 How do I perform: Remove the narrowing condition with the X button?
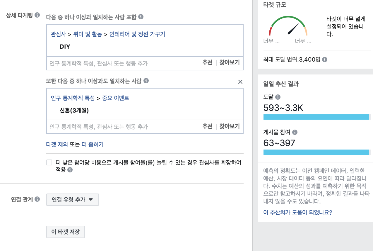[x=240, y=82]
